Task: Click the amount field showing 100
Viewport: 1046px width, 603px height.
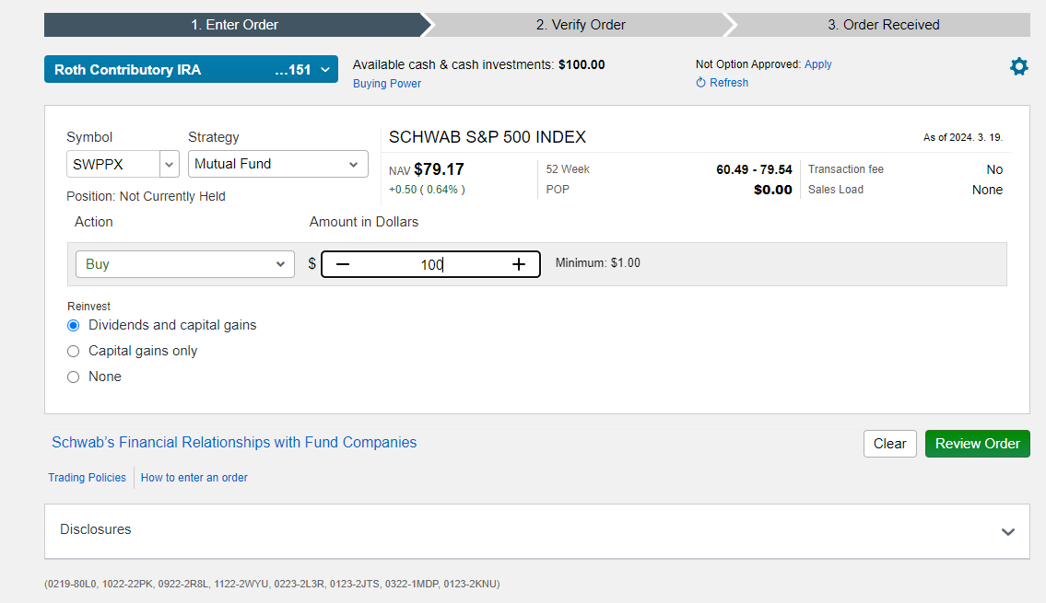Action: click(431, 264)
